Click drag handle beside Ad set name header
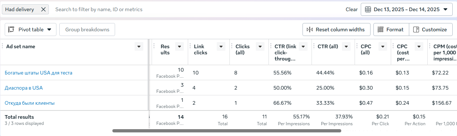The image size is (457, 136). (3, 46)
